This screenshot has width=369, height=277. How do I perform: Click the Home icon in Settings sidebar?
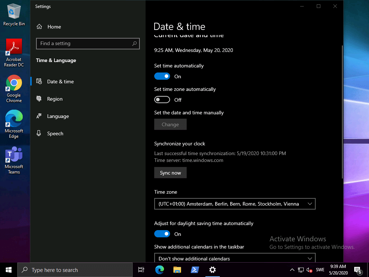pyautogui.click(x=39, y=26)
